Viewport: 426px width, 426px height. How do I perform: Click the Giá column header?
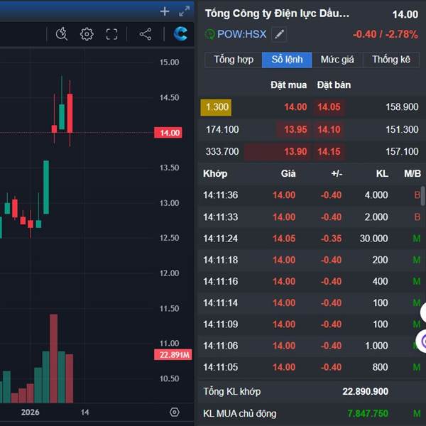[288, 174]
